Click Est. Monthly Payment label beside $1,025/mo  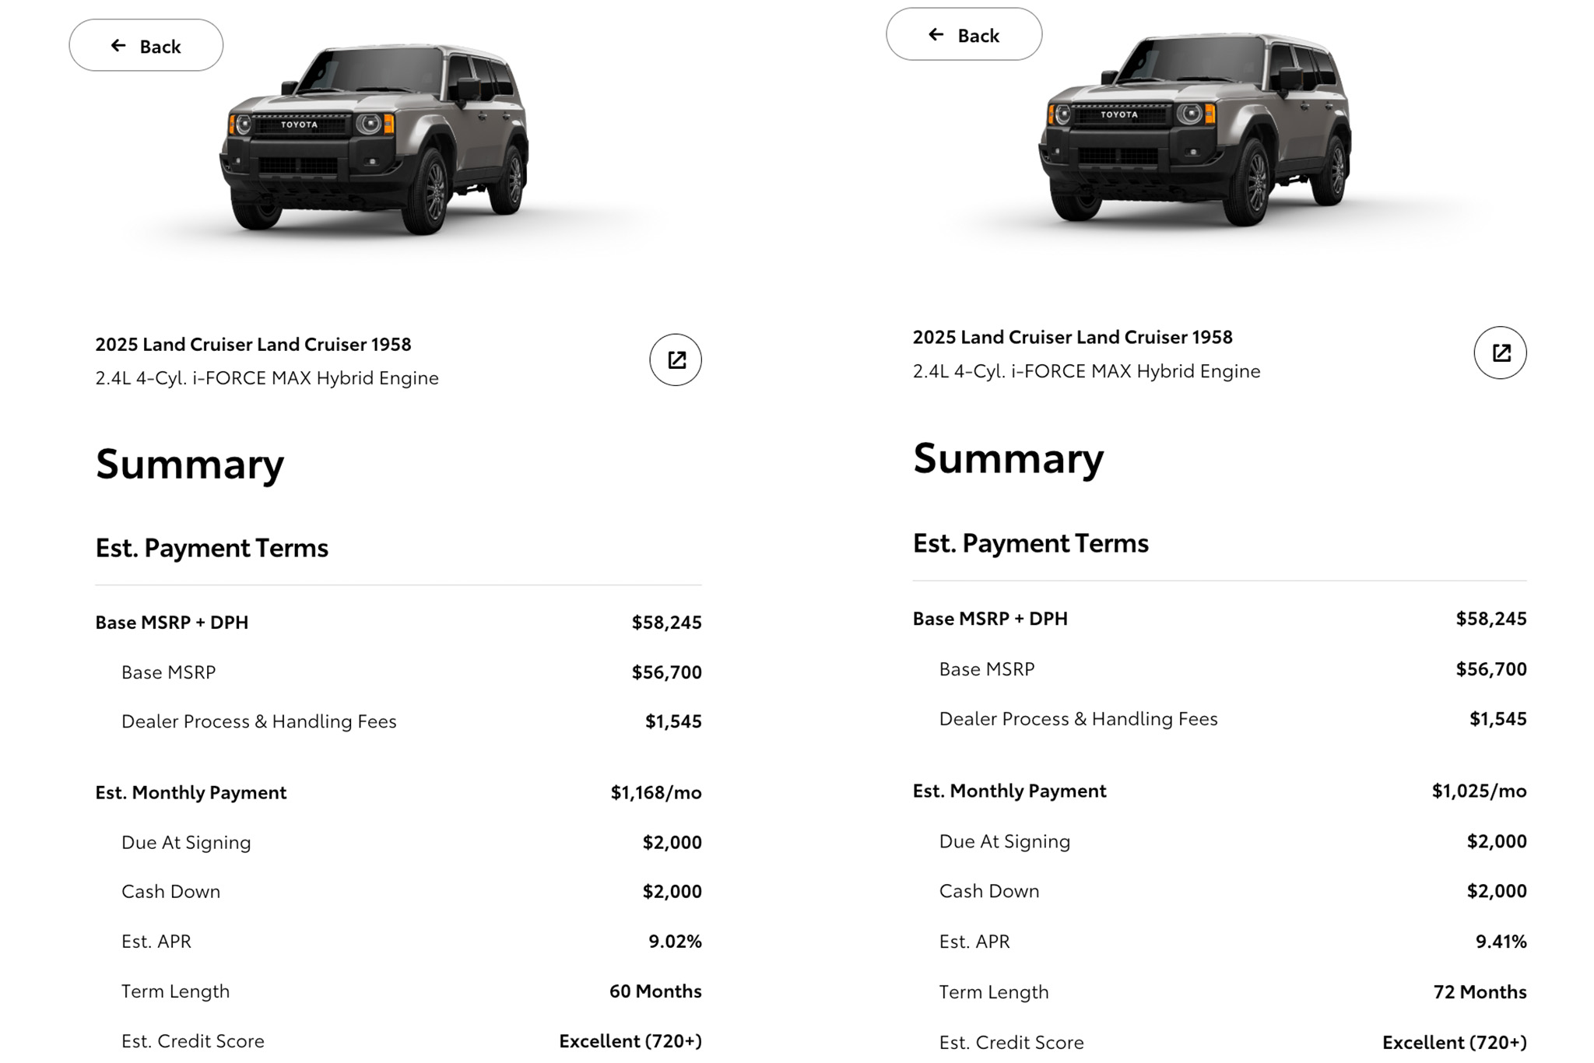(x=1009, y=791)
